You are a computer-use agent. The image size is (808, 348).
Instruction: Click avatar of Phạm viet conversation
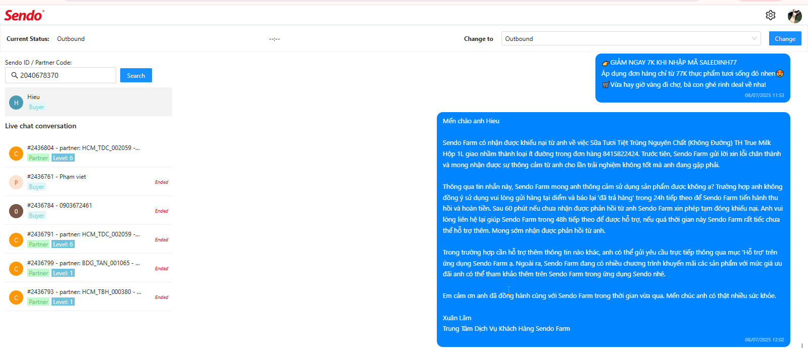pos(16,182)
